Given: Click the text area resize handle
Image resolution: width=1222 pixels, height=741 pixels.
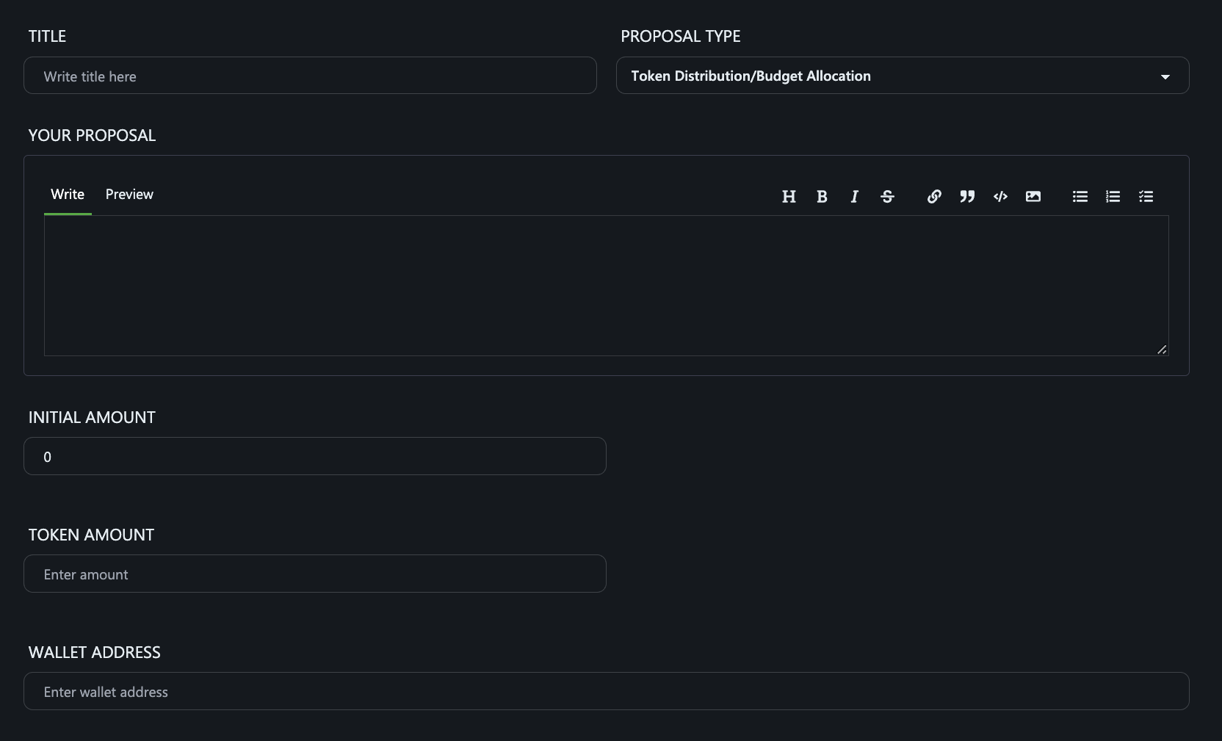Looking at the screenshot, I should pyautogui.click(x=1162, y=350).
